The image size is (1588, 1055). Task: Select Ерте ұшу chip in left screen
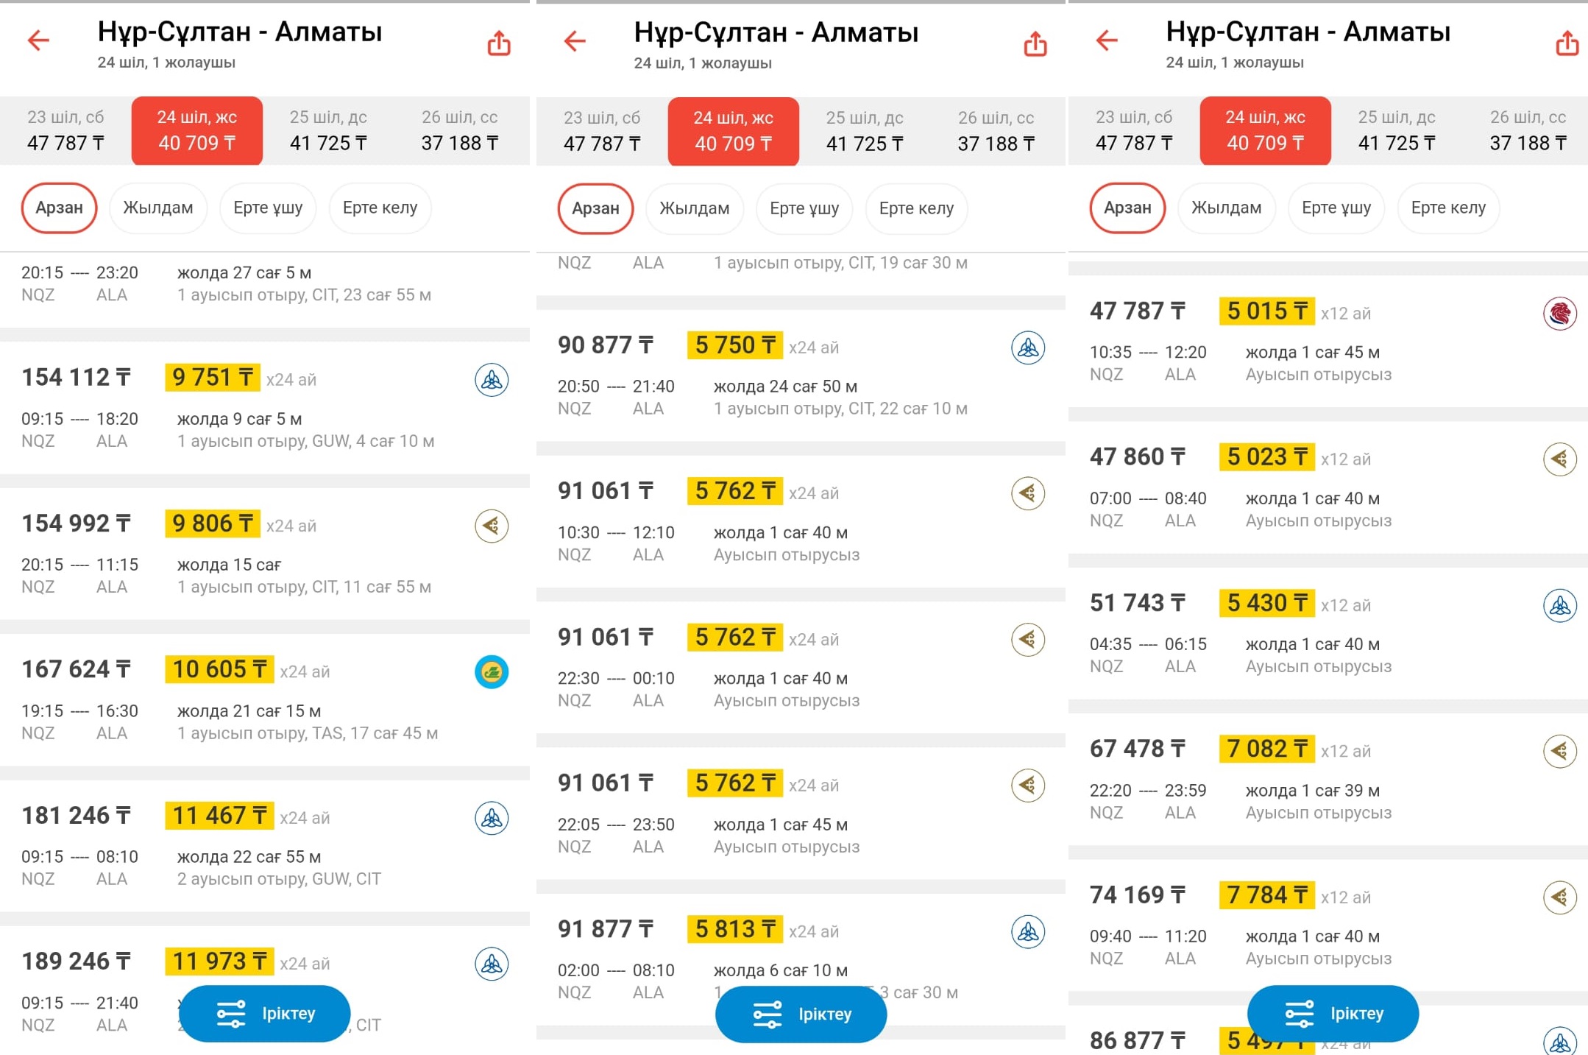268,208
